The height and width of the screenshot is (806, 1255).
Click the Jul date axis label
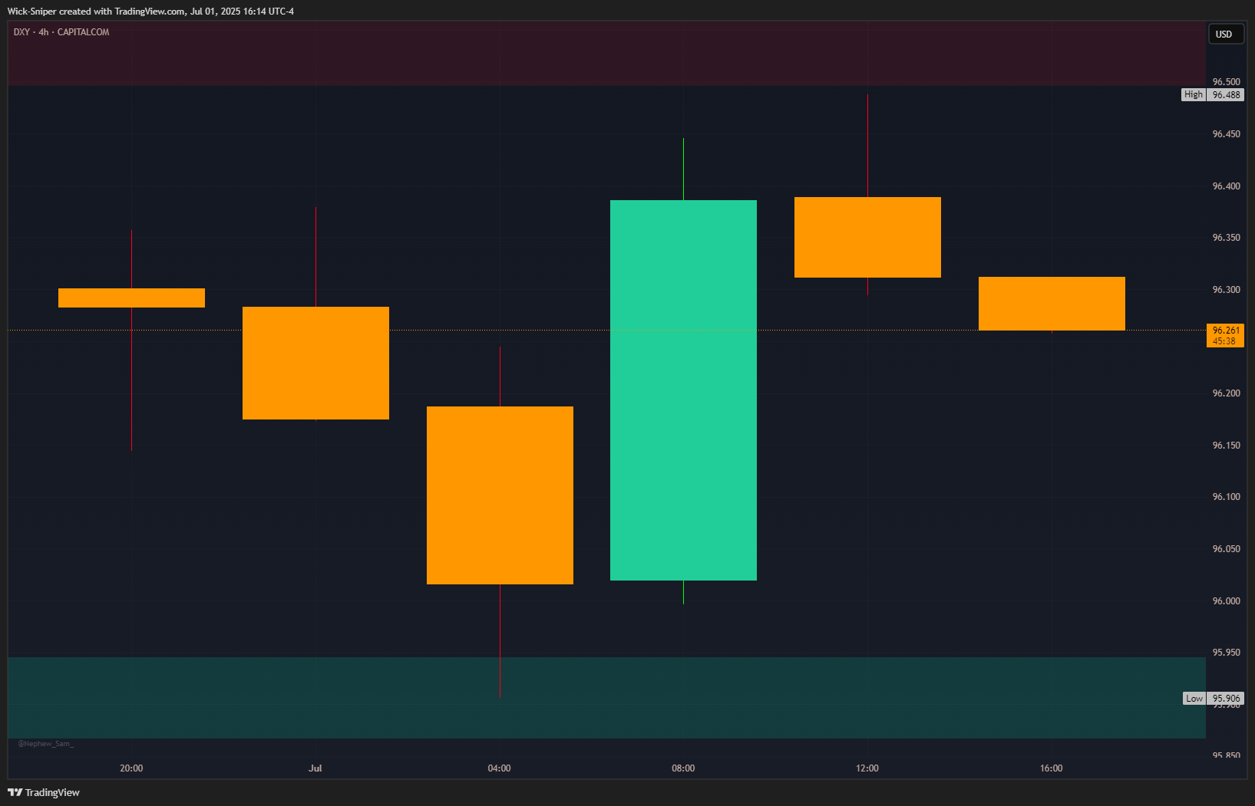click(x=315, y=768)
